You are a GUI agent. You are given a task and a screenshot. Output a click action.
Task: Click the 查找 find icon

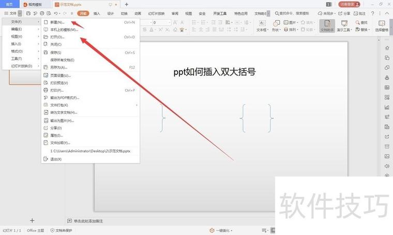tap(358, 22)
